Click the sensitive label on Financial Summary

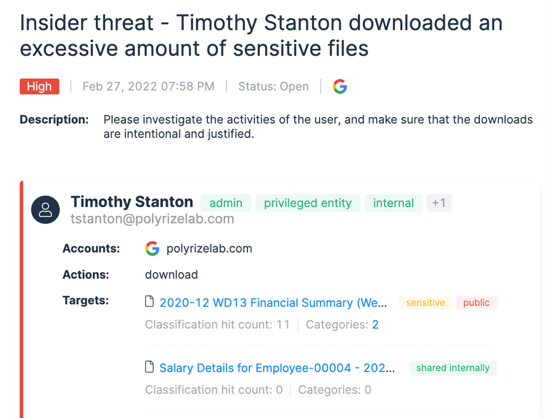pos(425,303)
